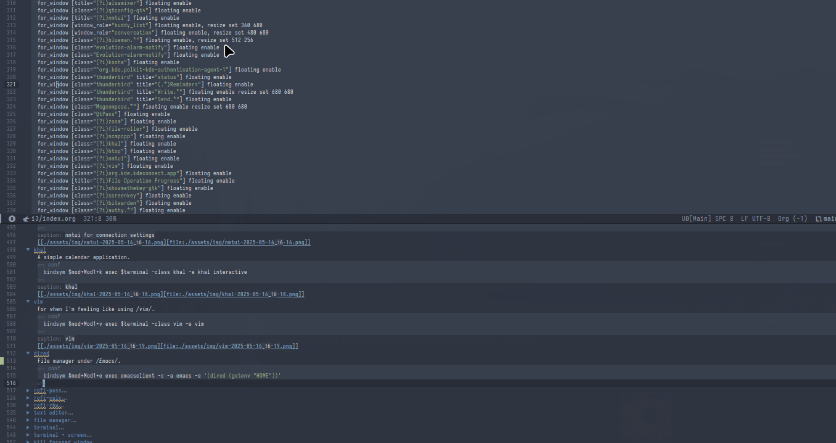The width and height of the screenshot is (836, 443).
Task: Click the bindsym $mod+Mod1+k khal interactive line
Action: pyautogui.click(x=145, y=272)
